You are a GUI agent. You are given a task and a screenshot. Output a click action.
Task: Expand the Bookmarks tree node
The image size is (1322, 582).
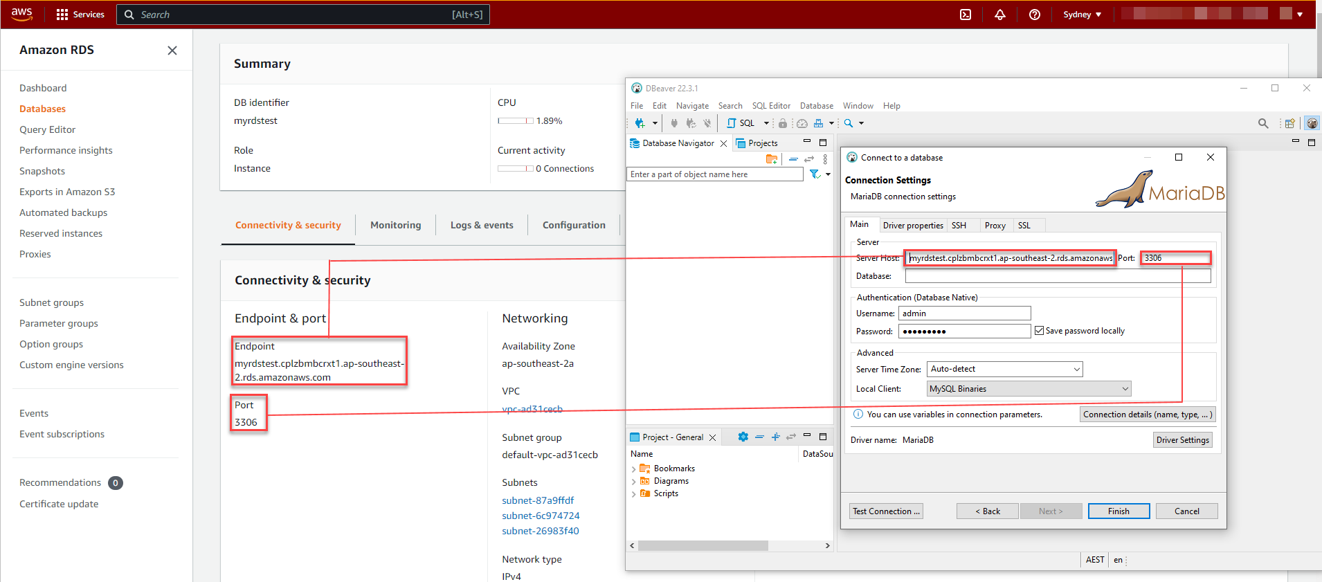(633, 469)
